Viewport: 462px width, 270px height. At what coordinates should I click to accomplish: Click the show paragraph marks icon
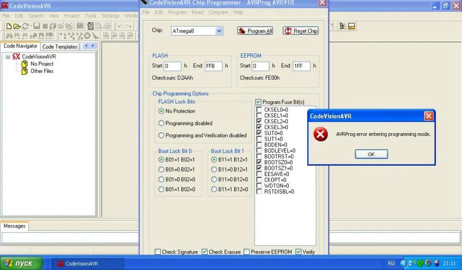(333, 26)
